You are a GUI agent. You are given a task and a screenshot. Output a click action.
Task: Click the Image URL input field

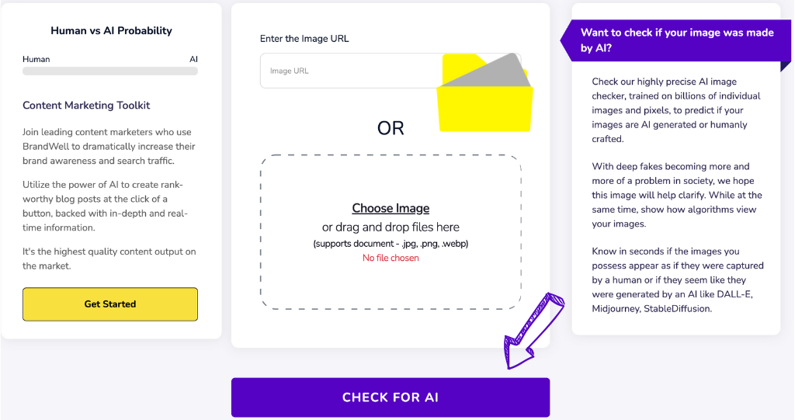(349, 71)
